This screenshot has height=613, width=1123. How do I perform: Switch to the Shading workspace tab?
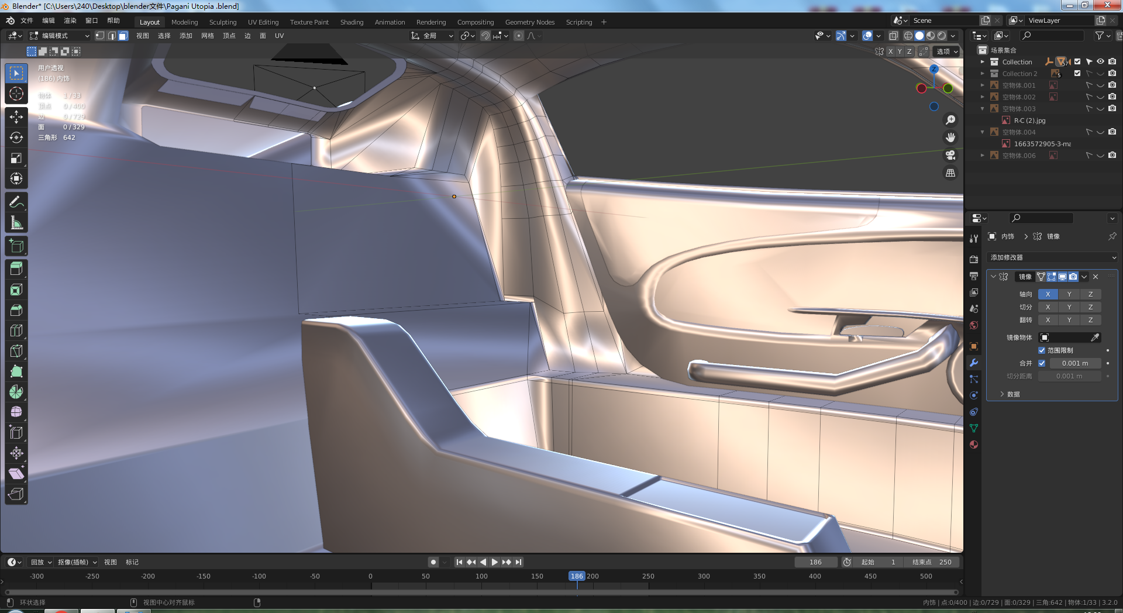tap(352, 22)
